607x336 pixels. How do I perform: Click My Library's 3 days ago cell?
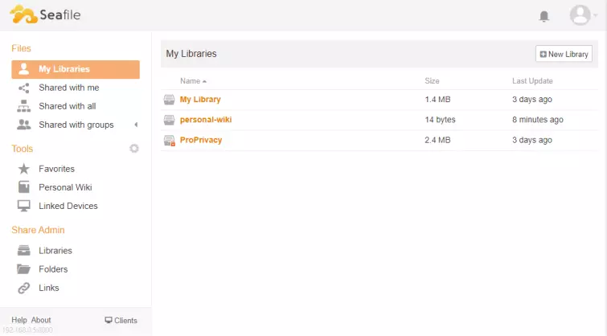coord(532,100)
